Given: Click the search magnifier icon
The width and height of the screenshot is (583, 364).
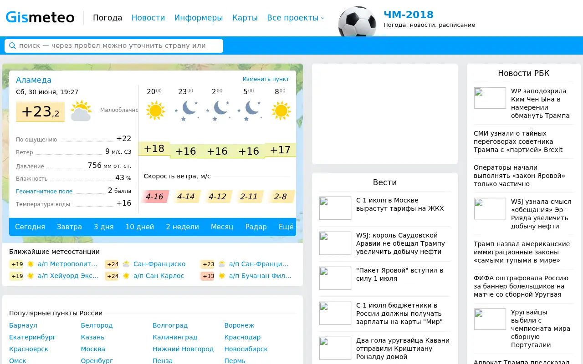Looking at the screenshot, I should (13, 46).
